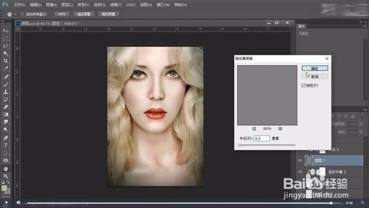Select the Move tool
This screenshot has height=208, width=369.
[x=6, y=31]
